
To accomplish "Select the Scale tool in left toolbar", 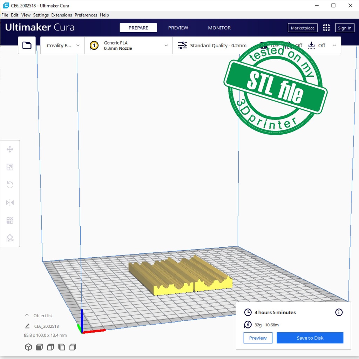I will pos(10,167).
